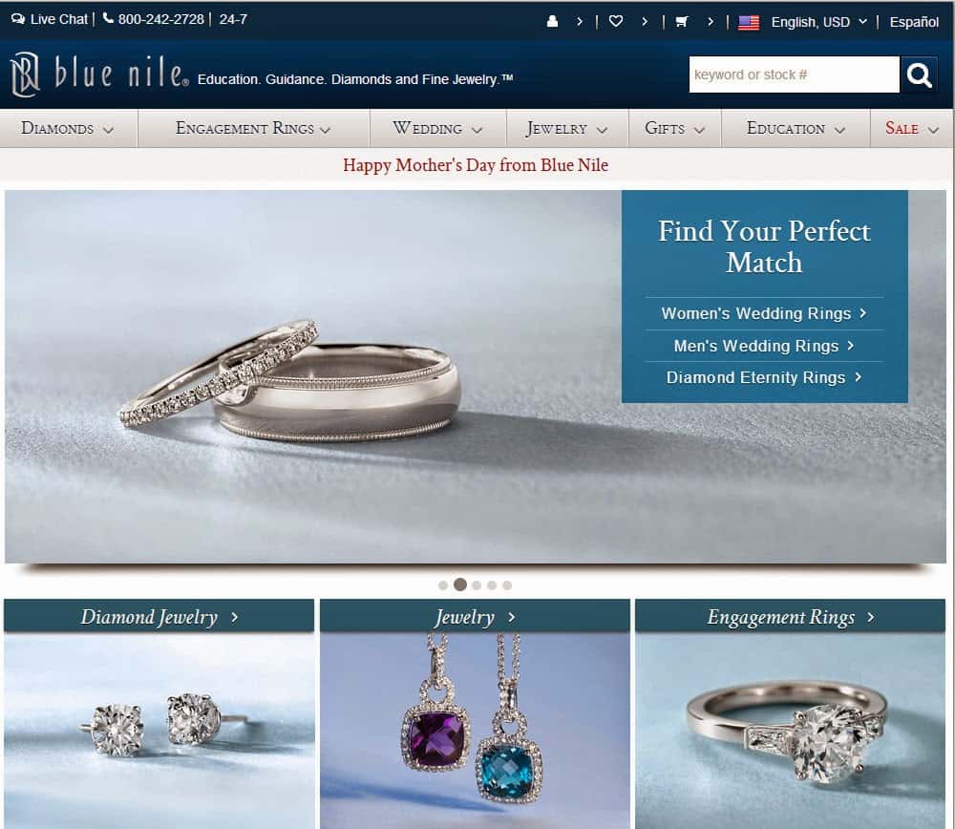The height and width of the screenshot is (829, 955).
Task: Follow the Women's Wedding Rings link
Action: click(x=764, y=313)
